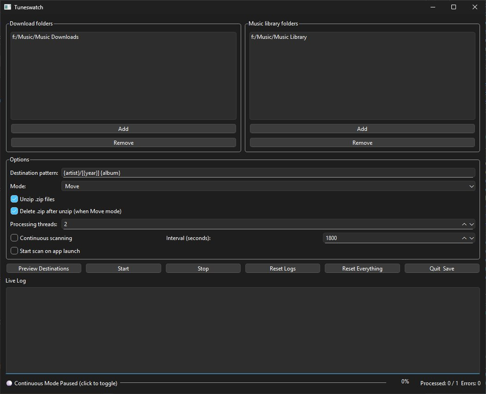Remove a Music library folder
The image size is (486, 394).
click(x=362, y=143)
